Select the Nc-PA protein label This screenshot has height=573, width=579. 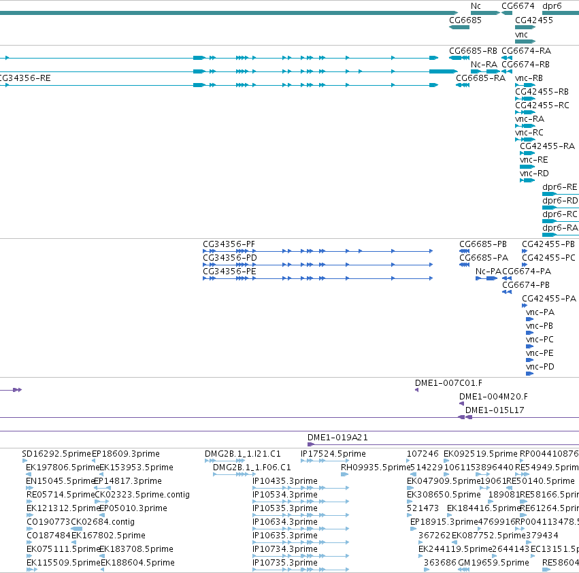click(488, 271)
